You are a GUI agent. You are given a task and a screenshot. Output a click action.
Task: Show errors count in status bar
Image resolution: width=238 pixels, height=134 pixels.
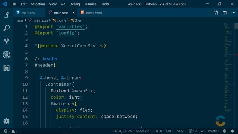coord(7,131)
